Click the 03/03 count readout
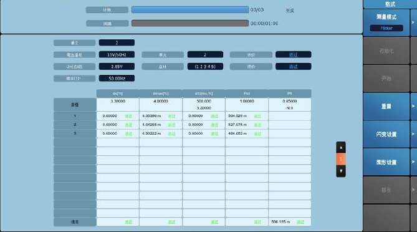The image size is (417, 232). click(x=257, y=10)
